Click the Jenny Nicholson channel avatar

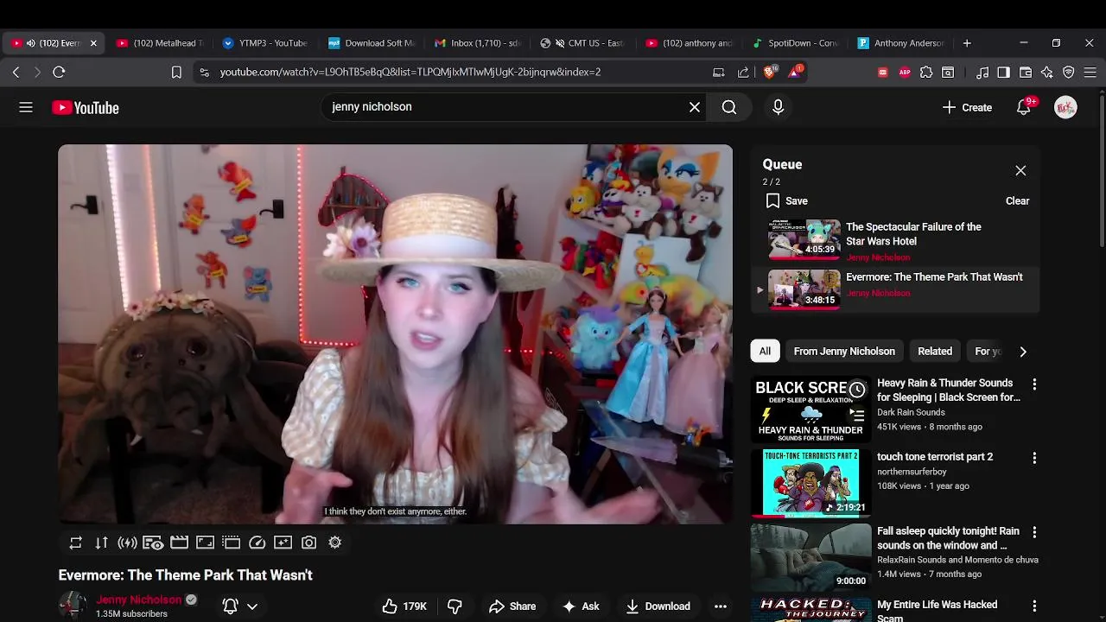click(73, 606)
